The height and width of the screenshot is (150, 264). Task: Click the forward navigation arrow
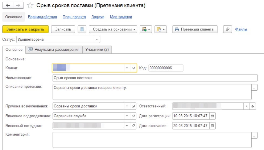click(x=18, y=6)
